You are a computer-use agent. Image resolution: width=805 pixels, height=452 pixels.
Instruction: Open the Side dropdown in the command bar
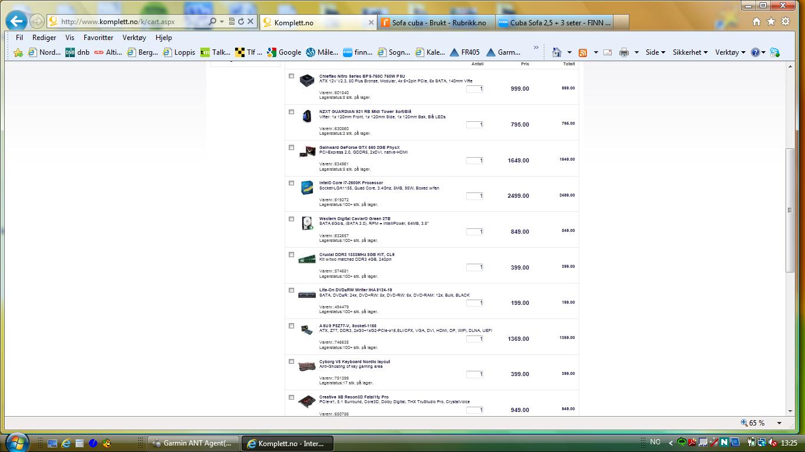pos(655,52)
